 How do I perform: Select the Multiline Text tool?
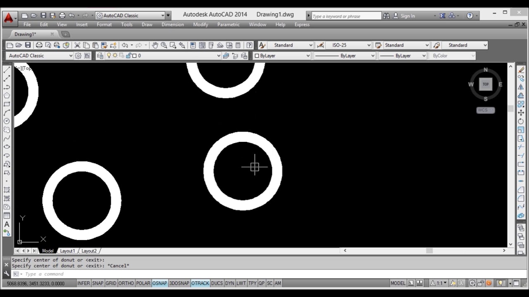[7, 224]
